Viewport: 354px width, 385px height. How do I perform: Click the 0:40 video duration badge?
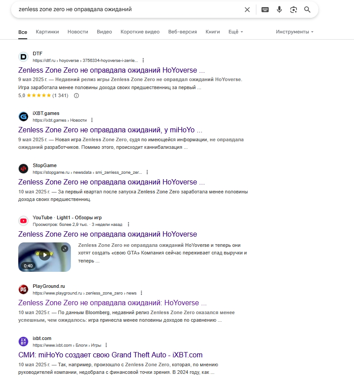28,266
